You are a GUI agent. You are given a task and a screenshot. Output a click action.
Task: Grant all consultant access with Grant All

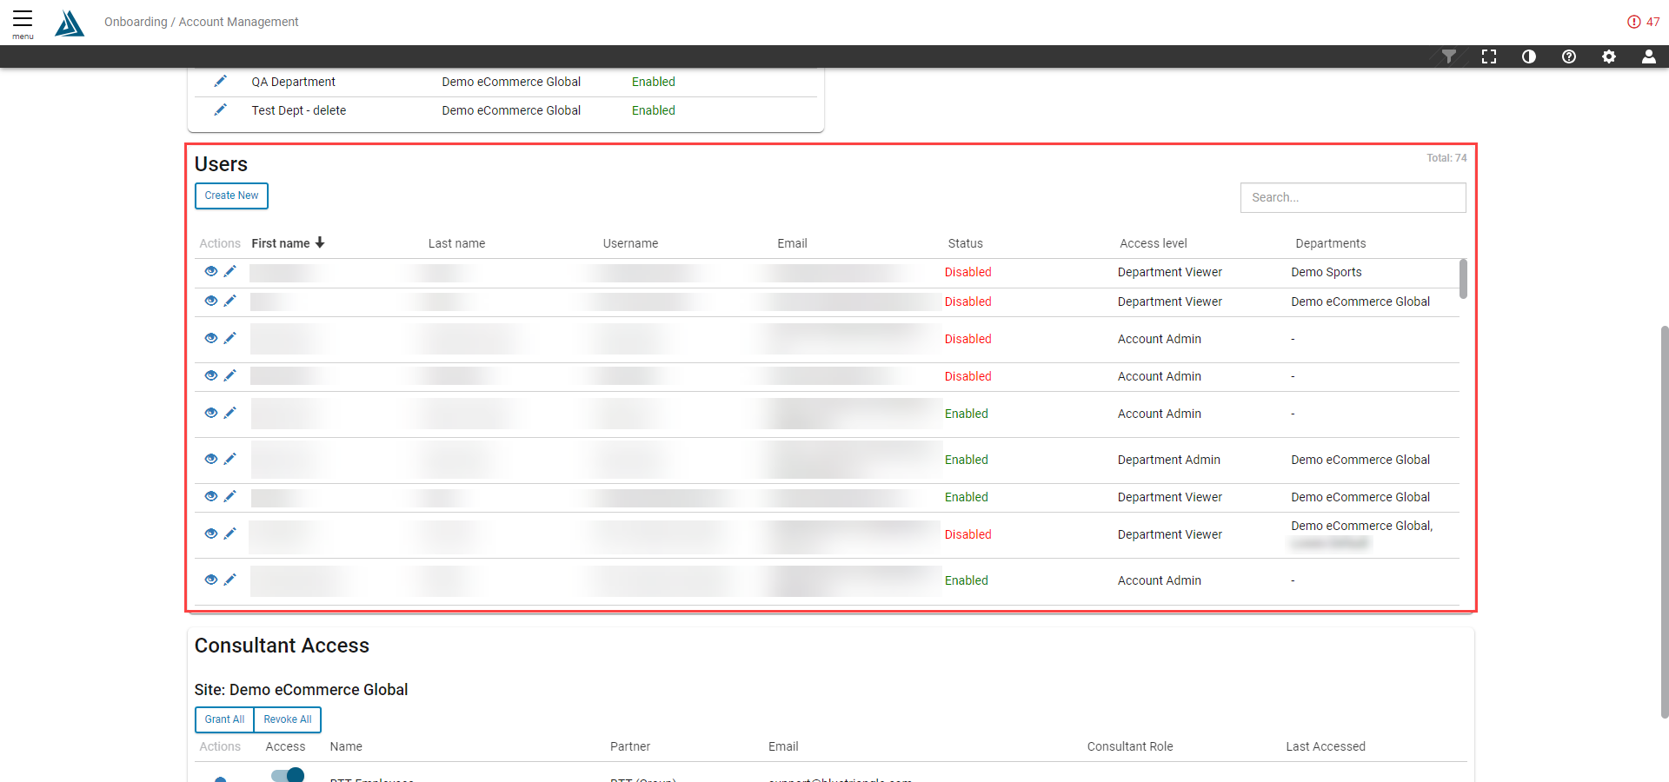point(223,719)
